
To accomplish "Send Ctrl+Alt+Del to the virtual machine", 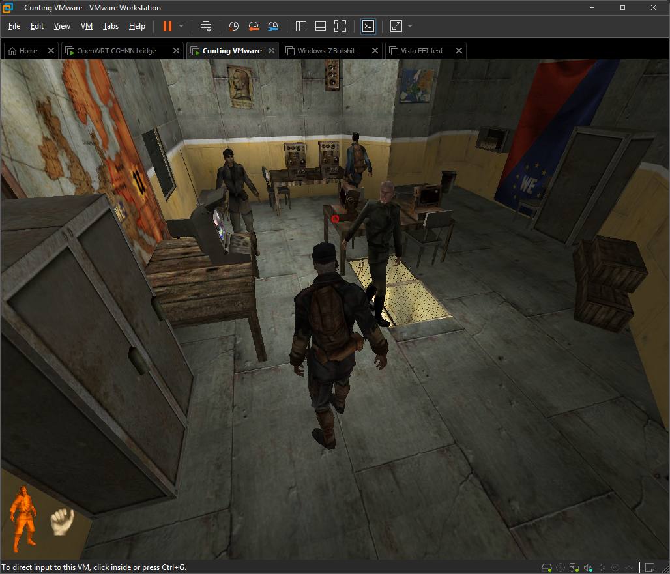I will pyautogui.click(x=206, y=26).
